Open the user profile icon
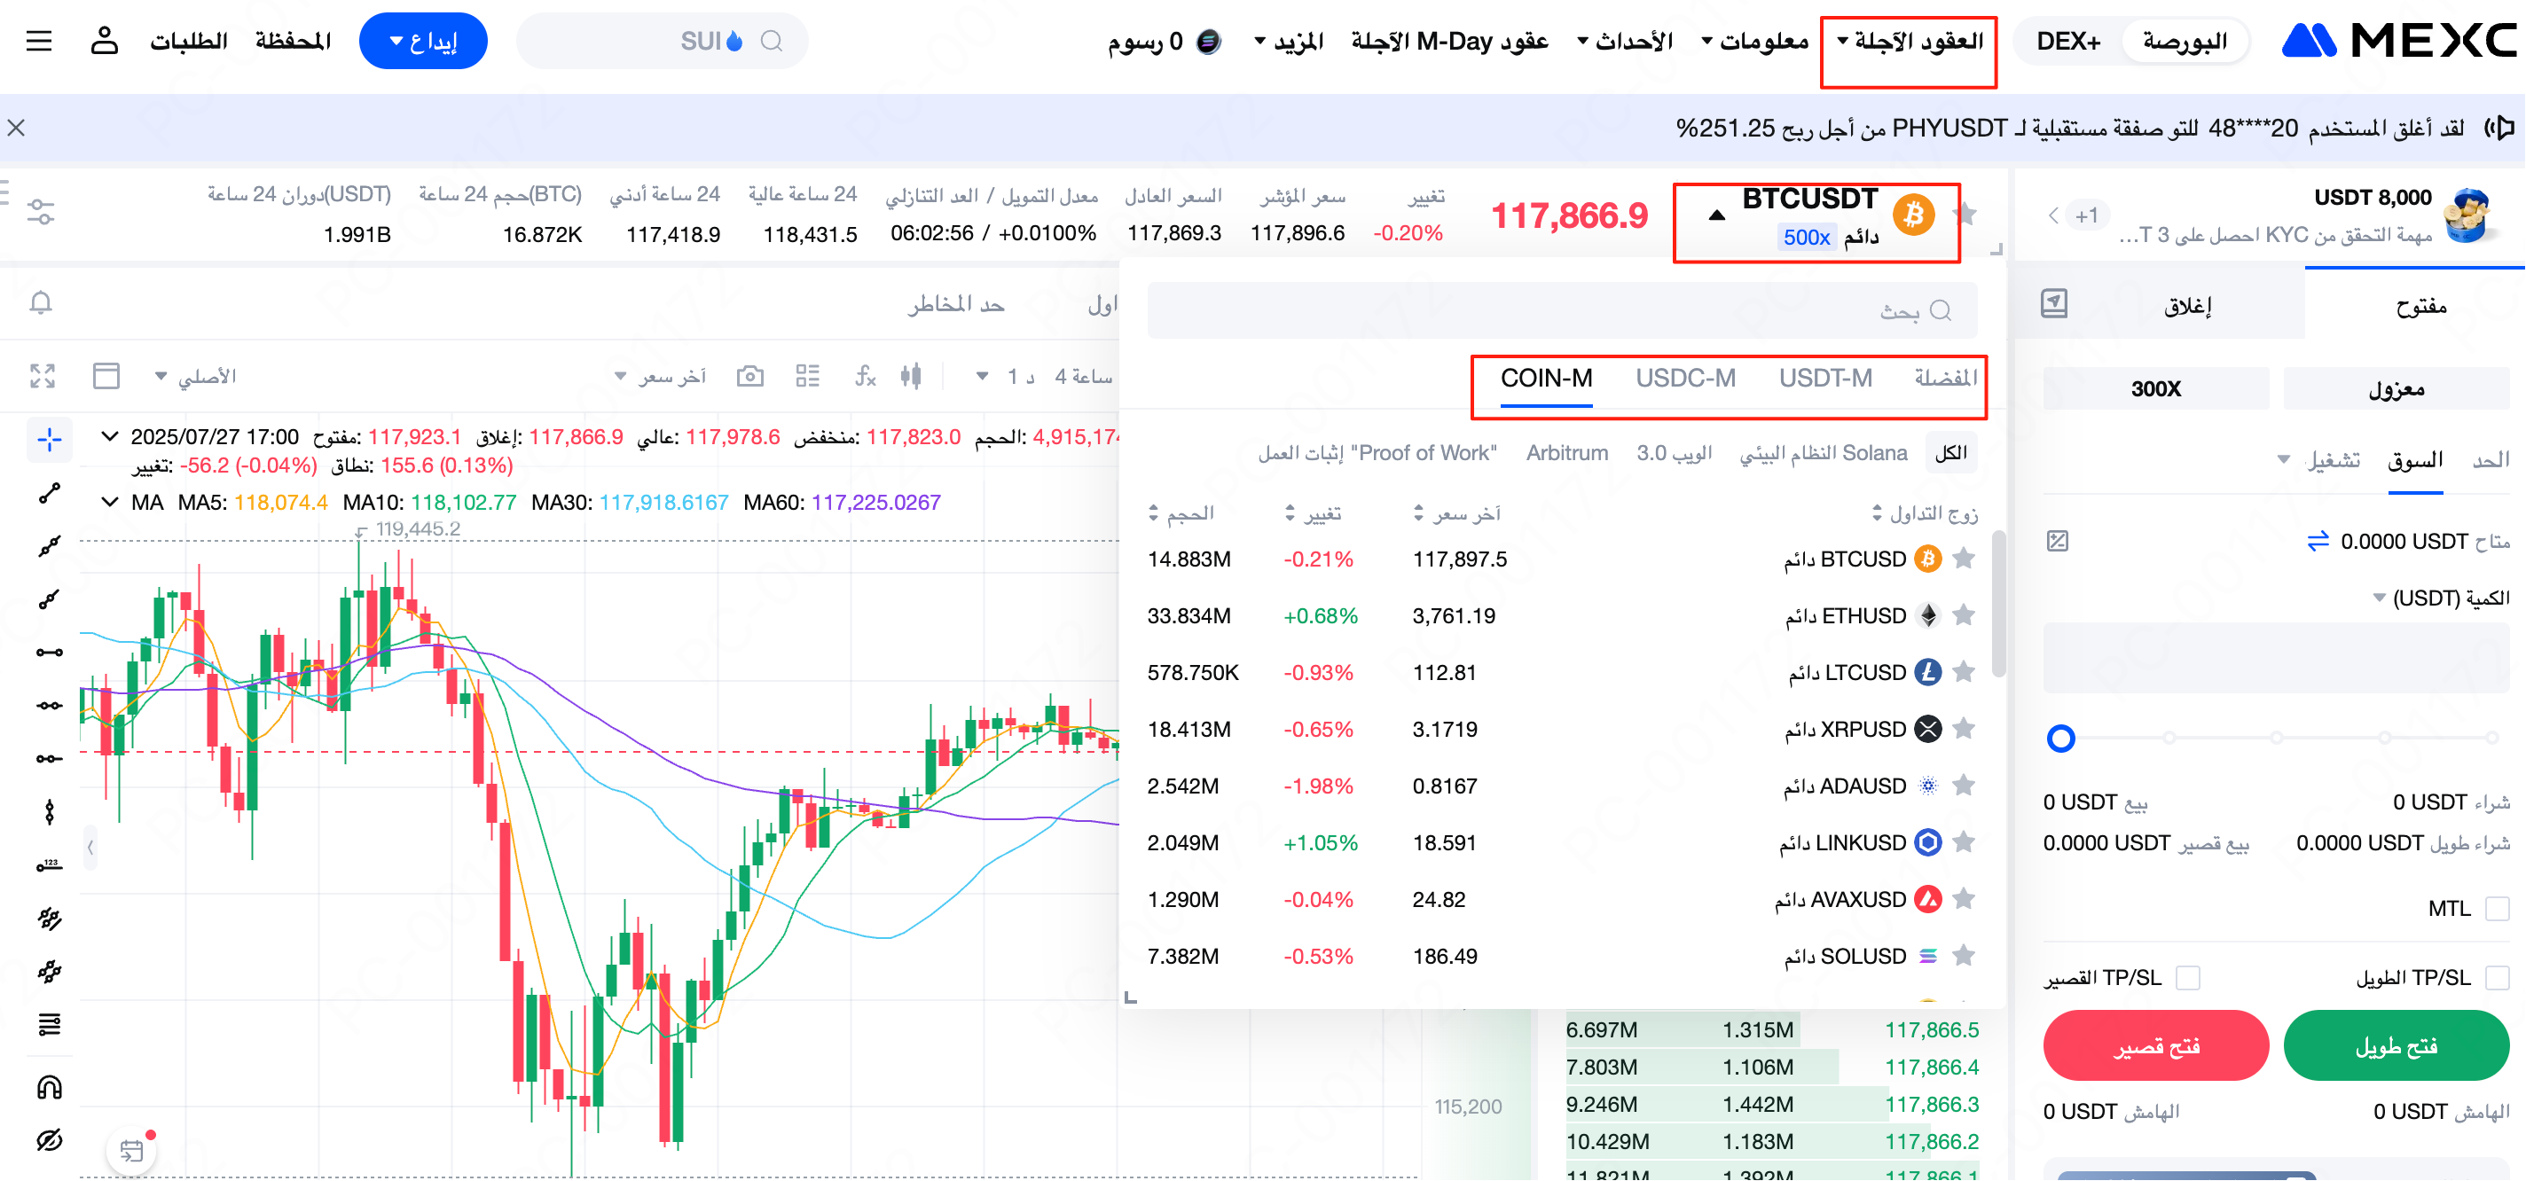 pyautogui.click(x=104, y=41)
